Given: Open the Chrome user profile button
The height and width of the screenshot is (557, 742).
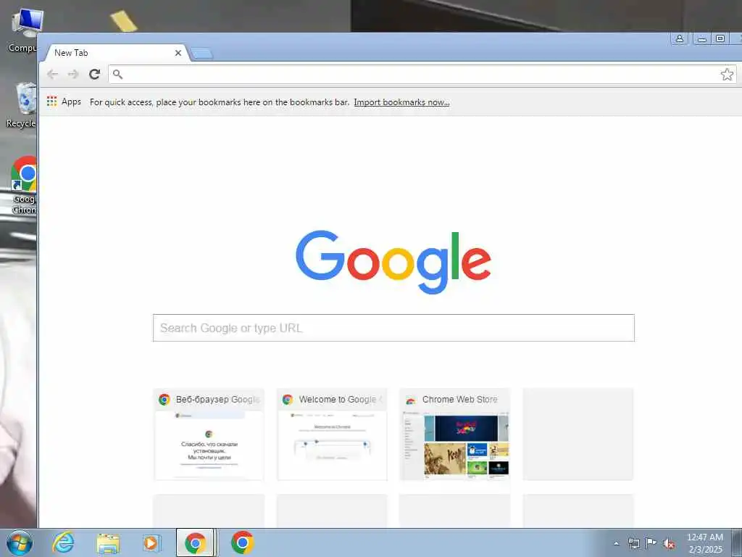Looking at the screenshot, I should (680, 39).
